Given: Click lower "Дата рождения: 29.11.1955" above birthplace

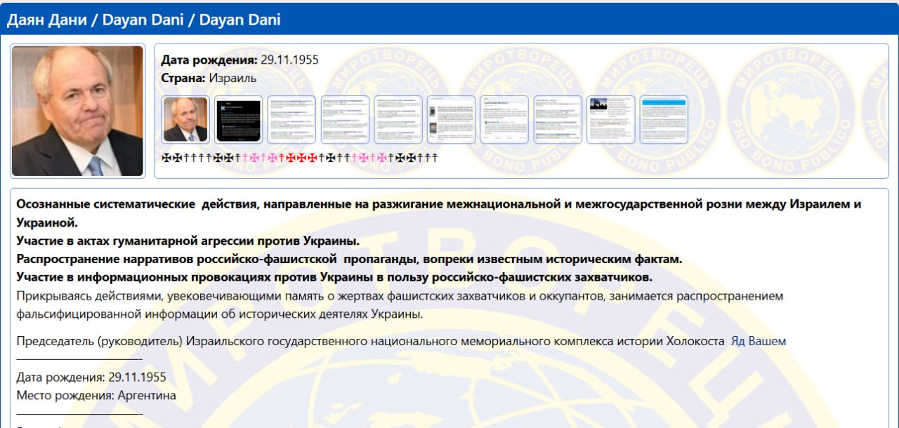Looking at the screenshot, I should pos(91,377).
